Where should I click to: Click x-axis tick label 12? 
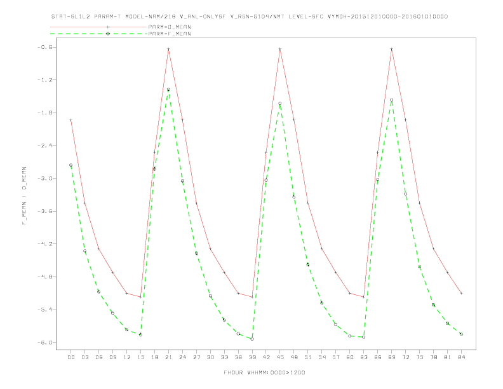[x=127, y=357]
